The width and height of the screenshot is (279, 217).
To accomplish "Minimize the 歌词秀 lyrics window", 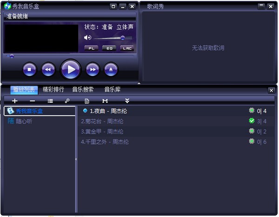I will (261, 7).
